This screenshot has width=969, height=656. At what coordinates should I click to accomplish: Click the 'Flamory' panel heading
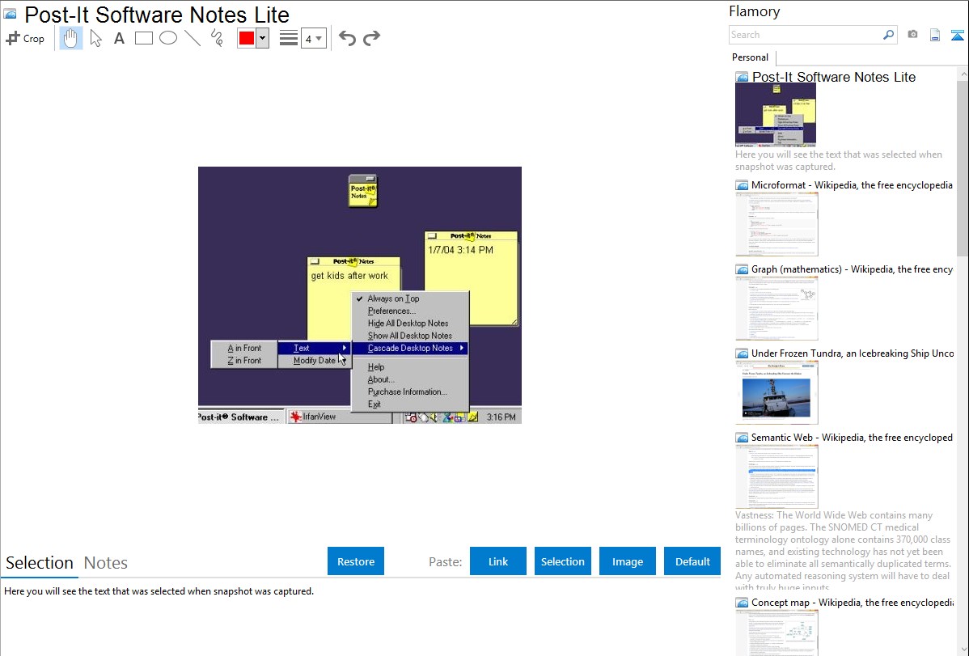tap(754, 11)
